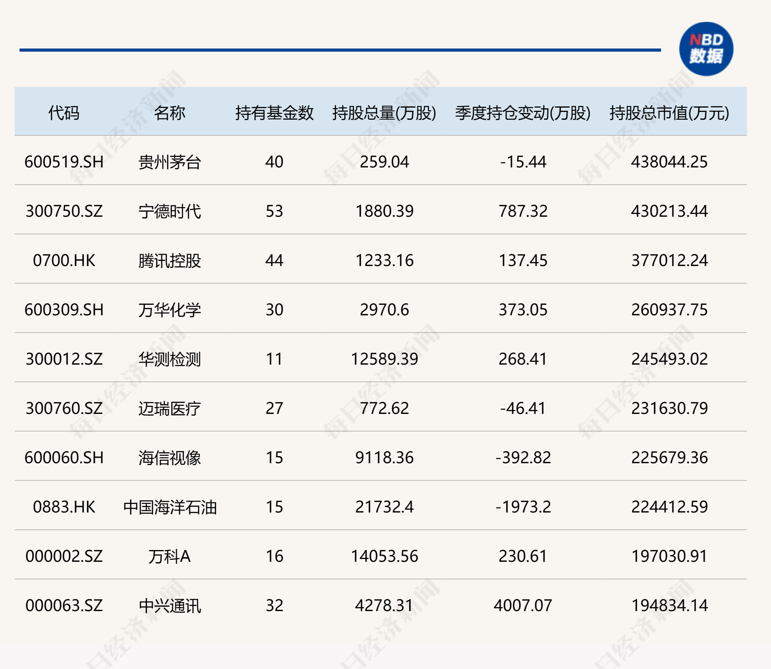Click the 持股总市值(万元) column header
The width and height of the screenshot is (771, 669).
pos(669,113)
